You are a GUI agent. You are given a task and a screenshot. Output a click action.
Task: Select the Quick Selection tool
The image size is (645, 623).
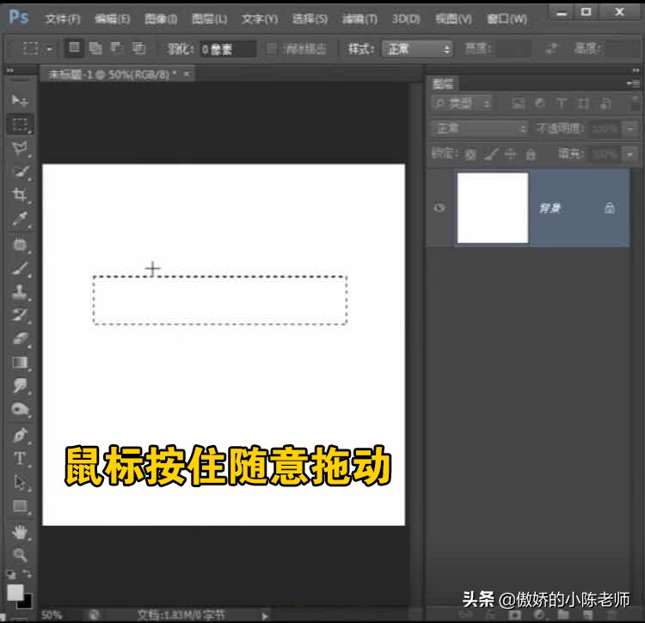point(19,171)
